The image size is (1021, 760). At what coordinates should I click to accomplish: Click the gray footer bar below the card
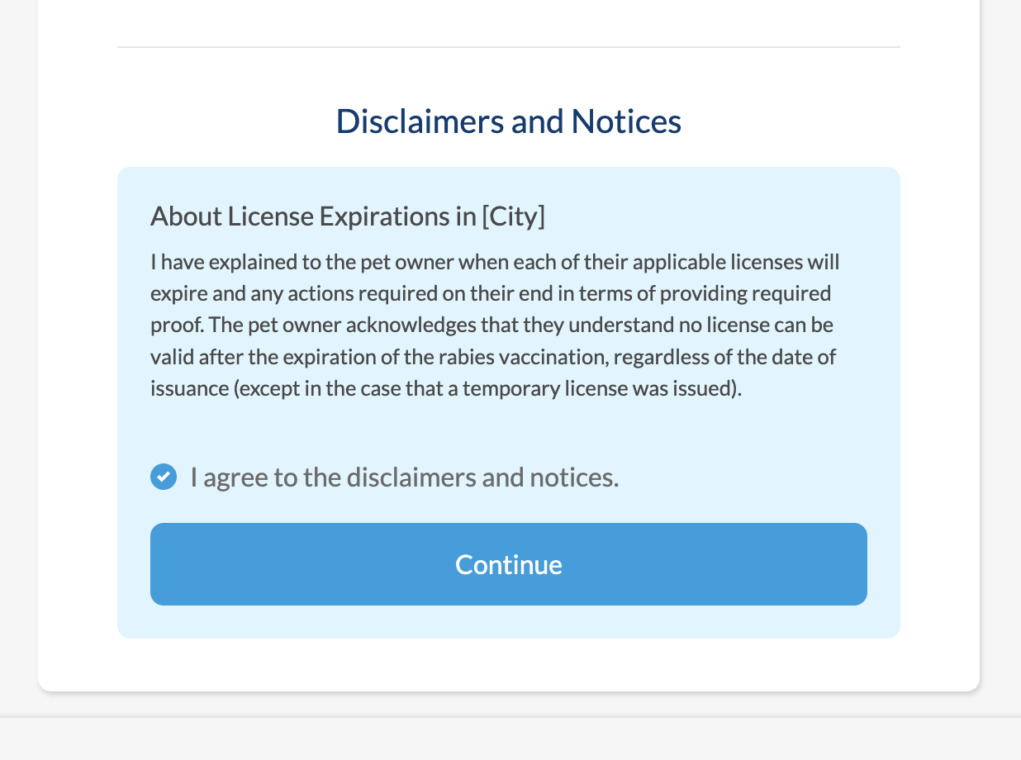[510, 739]
